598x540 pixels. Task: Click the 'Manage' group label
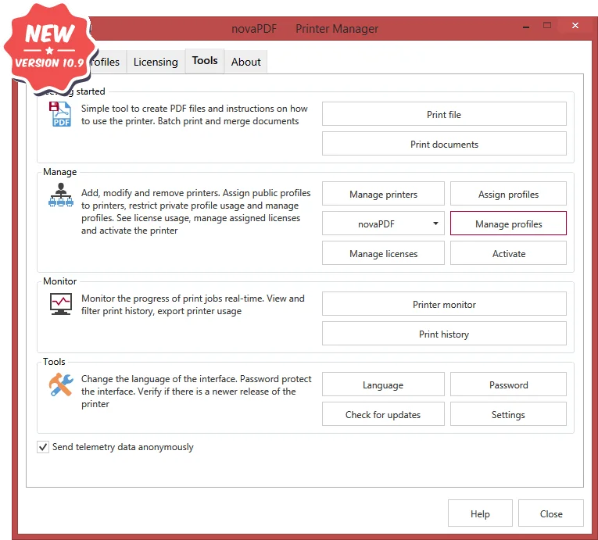[x=60, y=172]
